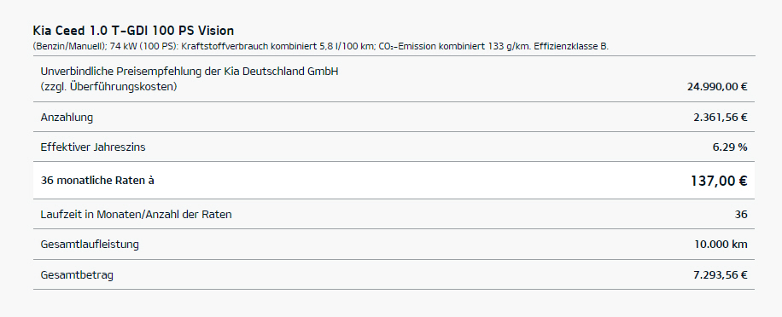782x317 pixels.
Task: Select the 6.29 % interest value
Action: click(x=730, y=147)
